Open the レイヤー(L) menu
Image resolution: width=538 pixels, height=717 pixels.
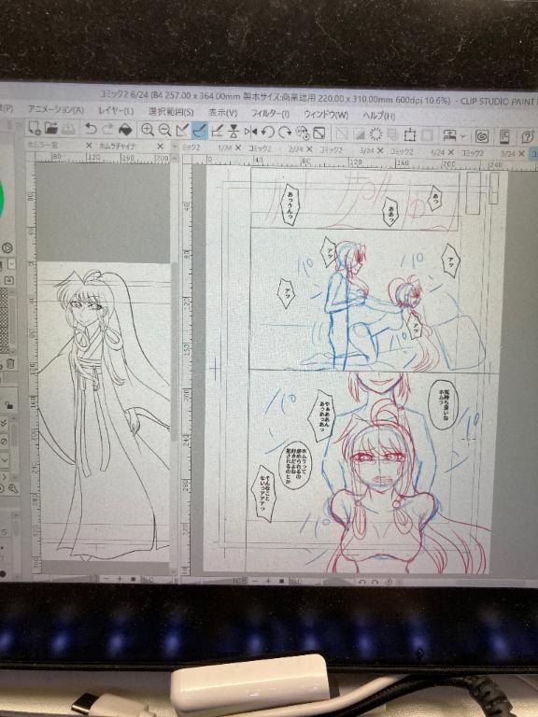click(x=116, y=111)
